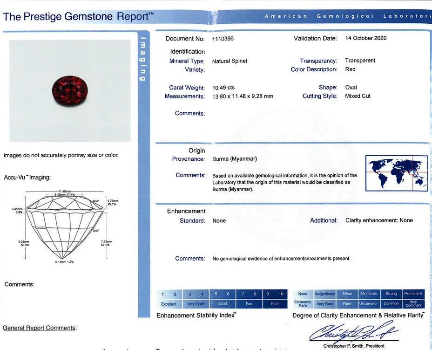Click the Prominent clarity enhancement box
Screen dimensions: 432x350
coord(413,294)
